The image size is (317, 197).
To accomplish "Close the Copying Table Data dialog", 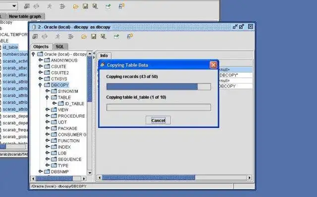I will (213, 65).
